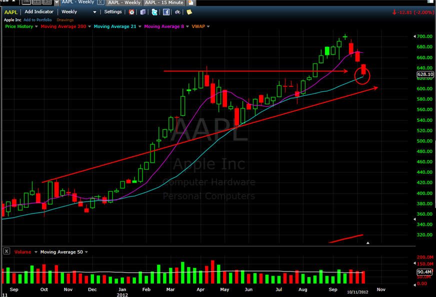Switch to the active AAPL - Weekly tab
Viewport: 436px width, 297px height.
[x=78, y=2]
